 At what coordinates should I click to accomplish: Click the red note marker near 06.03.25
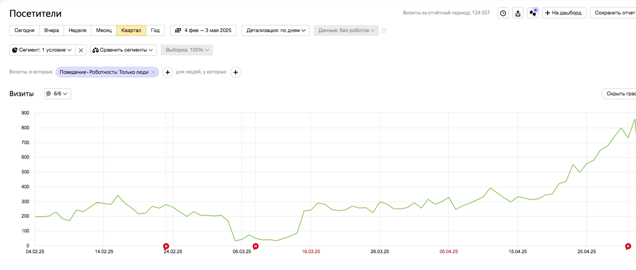click(x=256, y=246)
